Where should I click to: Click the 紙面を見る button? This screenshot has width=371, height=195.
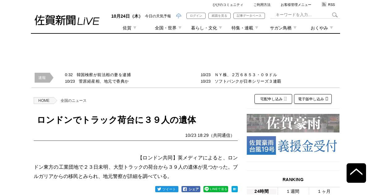tap(220, 16)
